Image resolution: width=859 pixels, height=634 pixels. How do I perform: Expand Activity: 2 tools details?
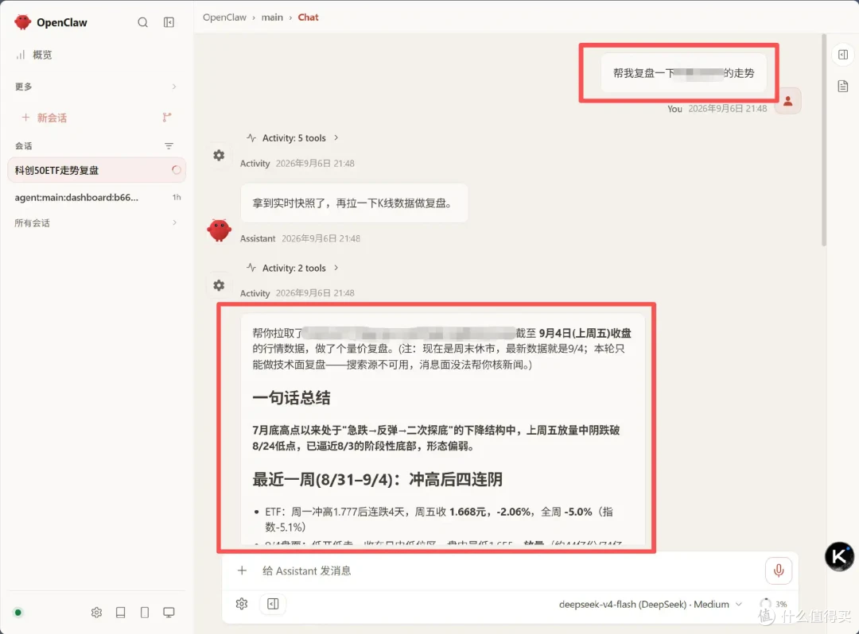coord(293,268)
